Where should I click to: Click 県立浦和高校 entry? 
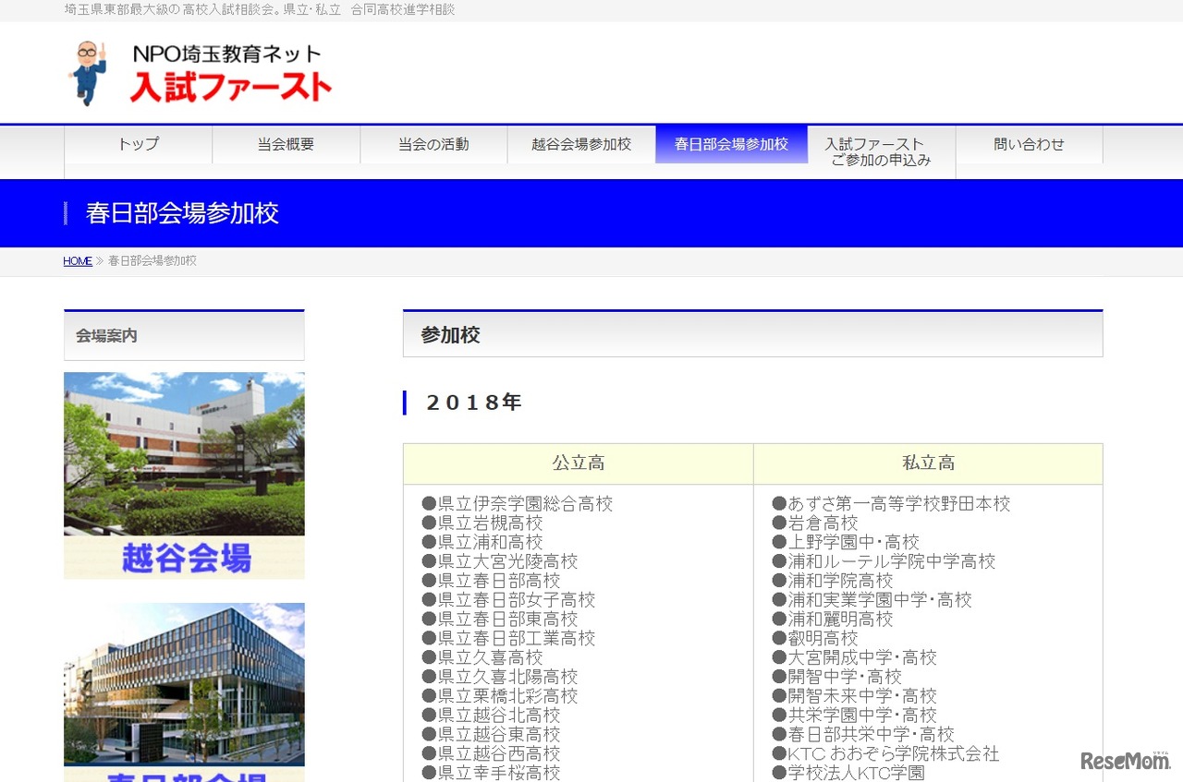click(x=482, y=542)
